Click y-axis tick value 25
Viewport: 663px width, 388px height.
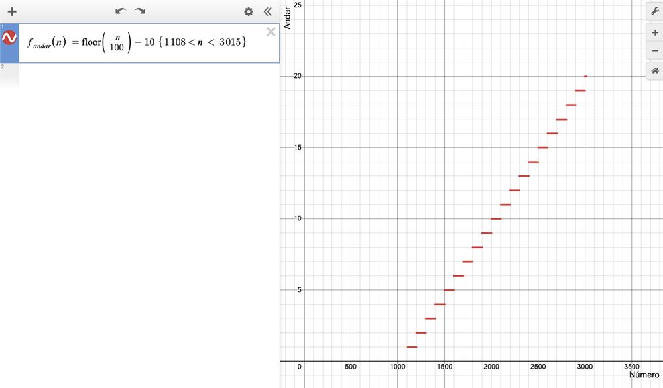297,5
